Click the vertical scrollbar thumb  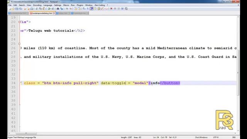[x=238, y=73]
